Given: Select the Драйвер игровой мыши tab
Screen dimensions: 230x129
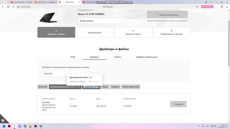Looking at the screenshot, I should [147, 57].
